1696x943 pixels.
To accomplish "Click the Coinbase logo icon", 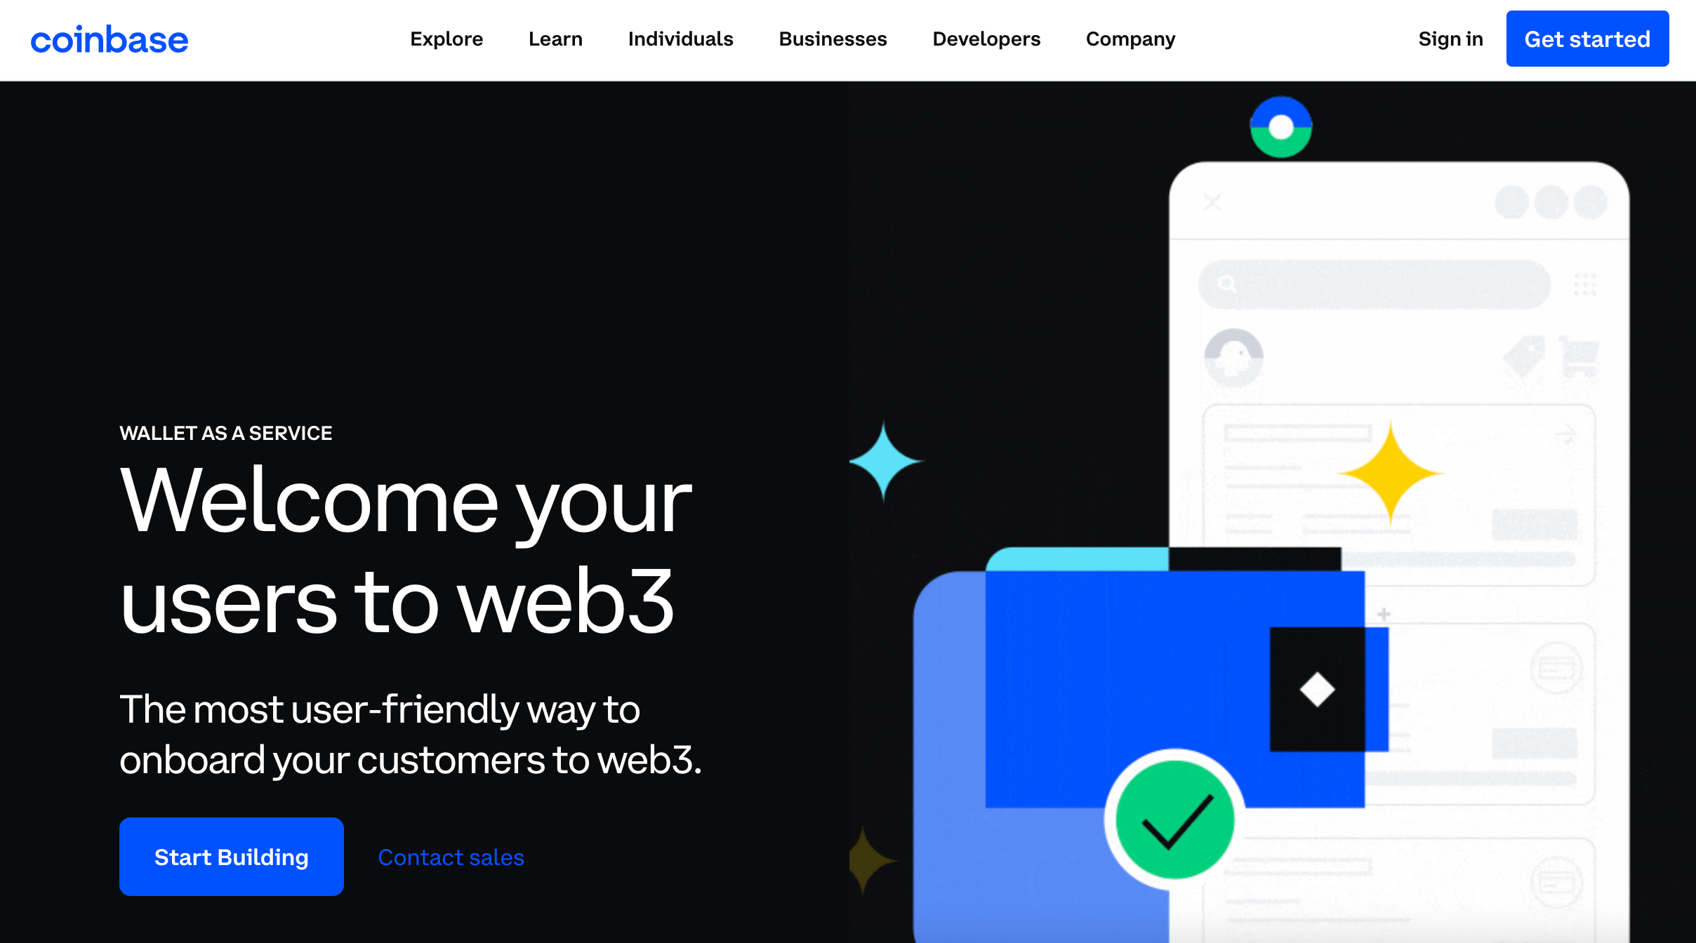I will point(112,39).
